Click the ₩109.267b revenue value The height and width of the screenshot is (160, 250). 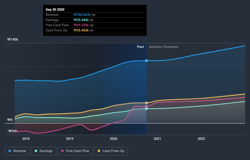pos(82,15)
